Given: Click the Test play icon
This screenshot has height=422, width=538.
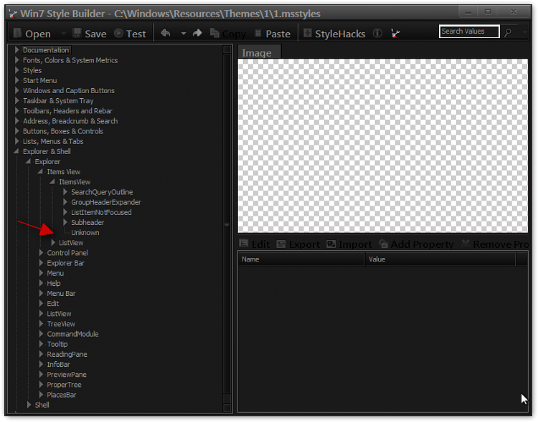Looking at the screenshot, I should click(x=118, y=33).
